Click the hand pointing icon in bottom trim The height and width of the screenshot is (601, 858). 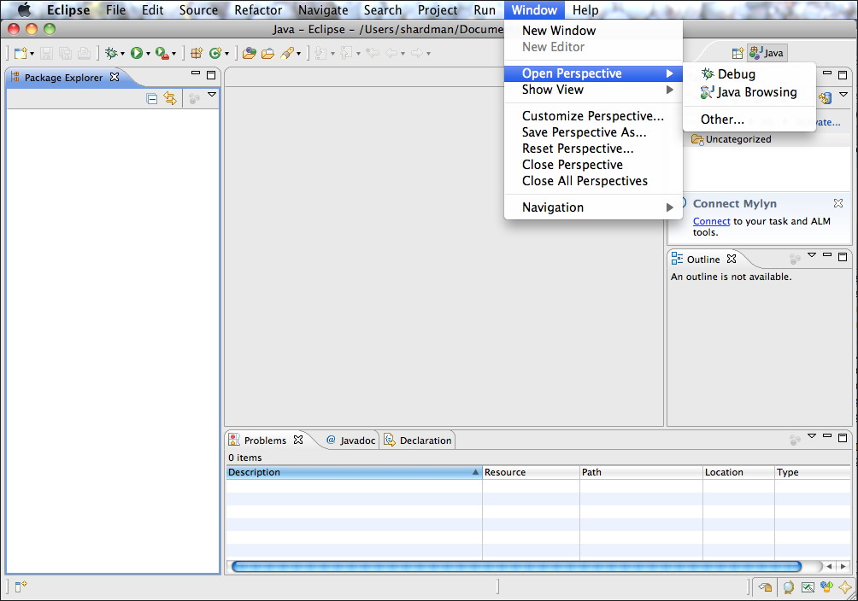(765, 587)
